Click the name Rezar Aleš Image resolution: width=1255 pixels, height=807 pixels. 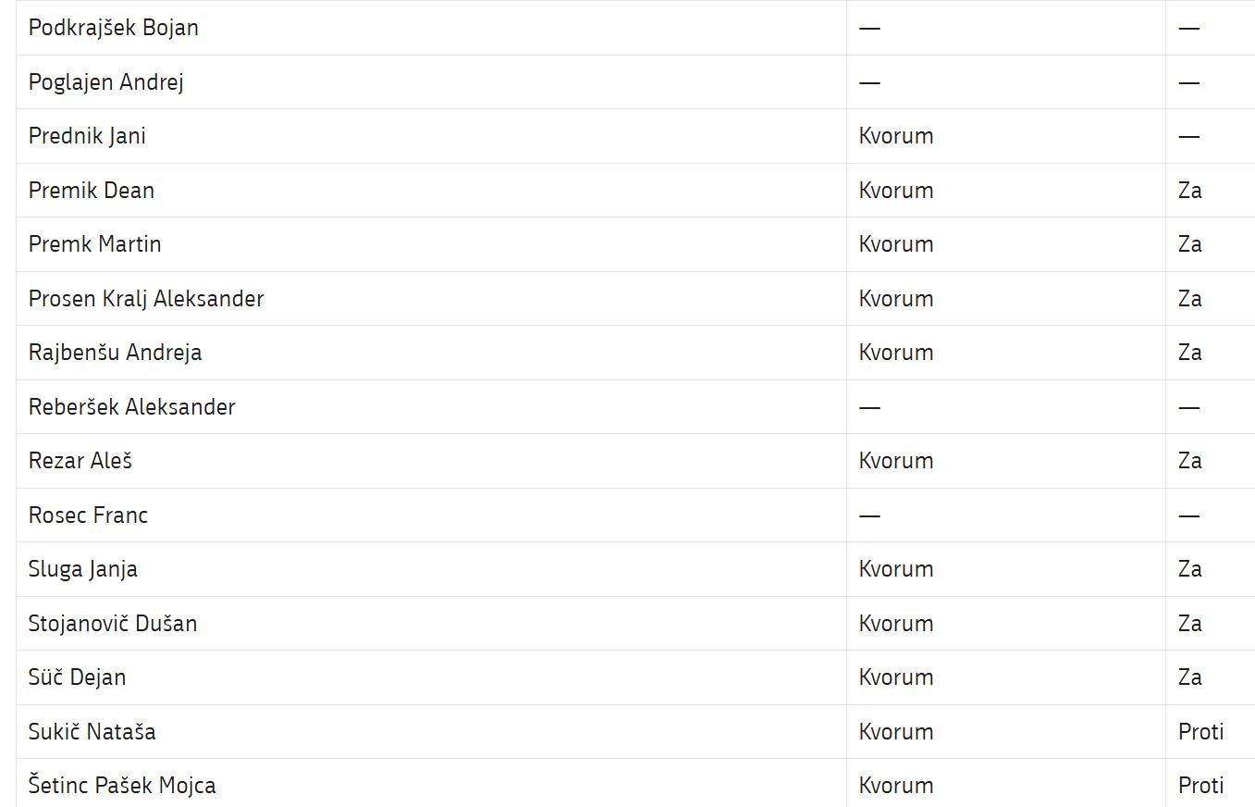coord(80,461)
